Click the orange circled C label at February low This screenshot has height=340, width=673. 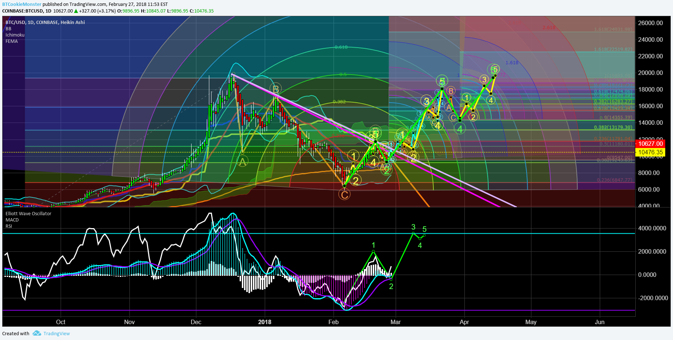click(x=344, y=195)
